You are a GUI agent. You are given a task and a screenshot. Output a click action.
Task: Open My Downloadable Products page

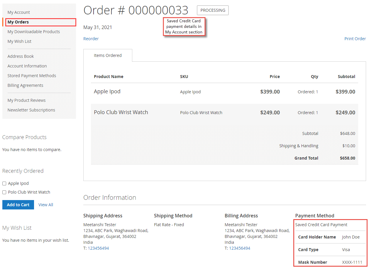point(34,32)
